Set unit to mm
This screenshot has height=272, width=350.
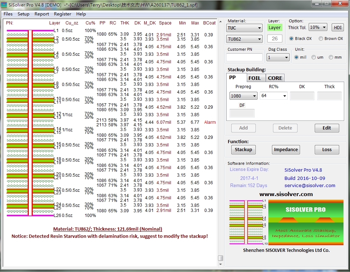[330, 57]
